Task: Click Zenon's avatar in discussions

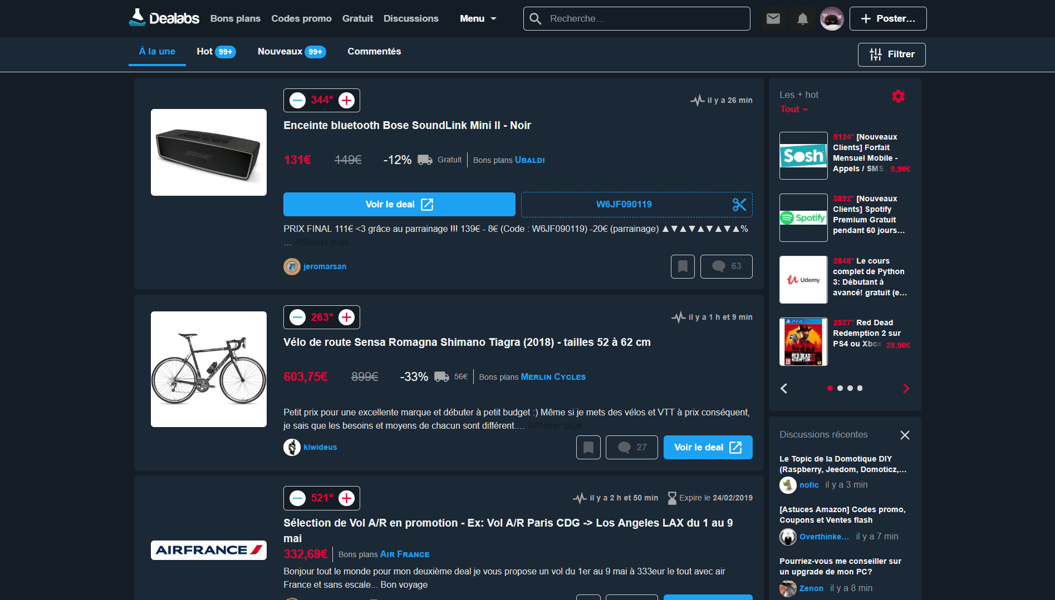Action: click(x=788, y=588)
